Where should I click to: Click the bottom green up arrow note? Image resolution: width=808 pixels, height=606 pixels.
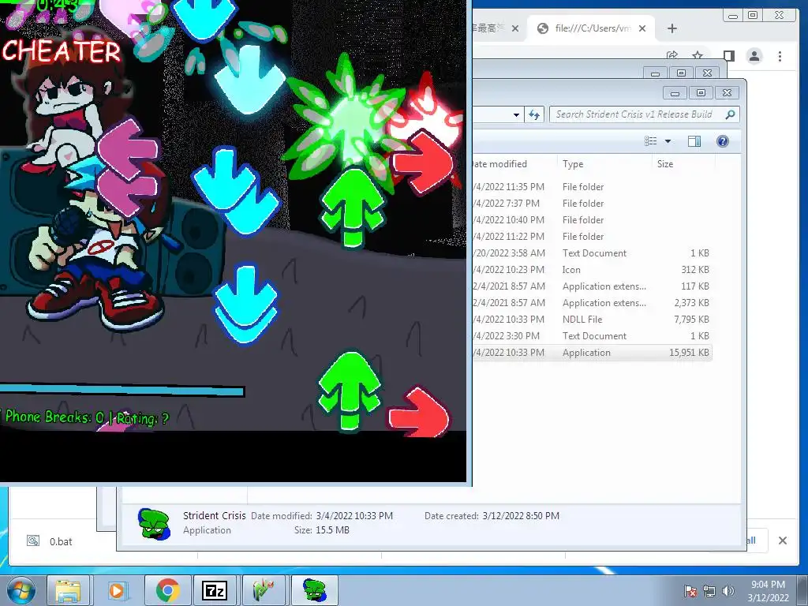tap(350, 390)
